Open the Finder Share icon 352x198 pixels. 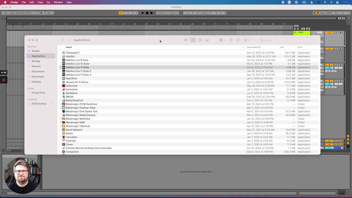231,40
